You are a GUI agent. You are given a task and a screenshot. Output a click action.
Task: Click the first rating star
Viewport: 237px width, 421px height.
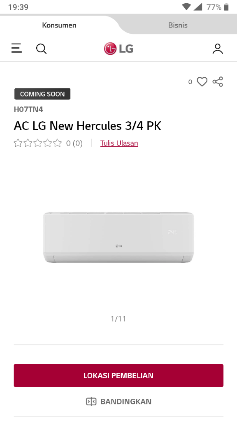[18, 143]
